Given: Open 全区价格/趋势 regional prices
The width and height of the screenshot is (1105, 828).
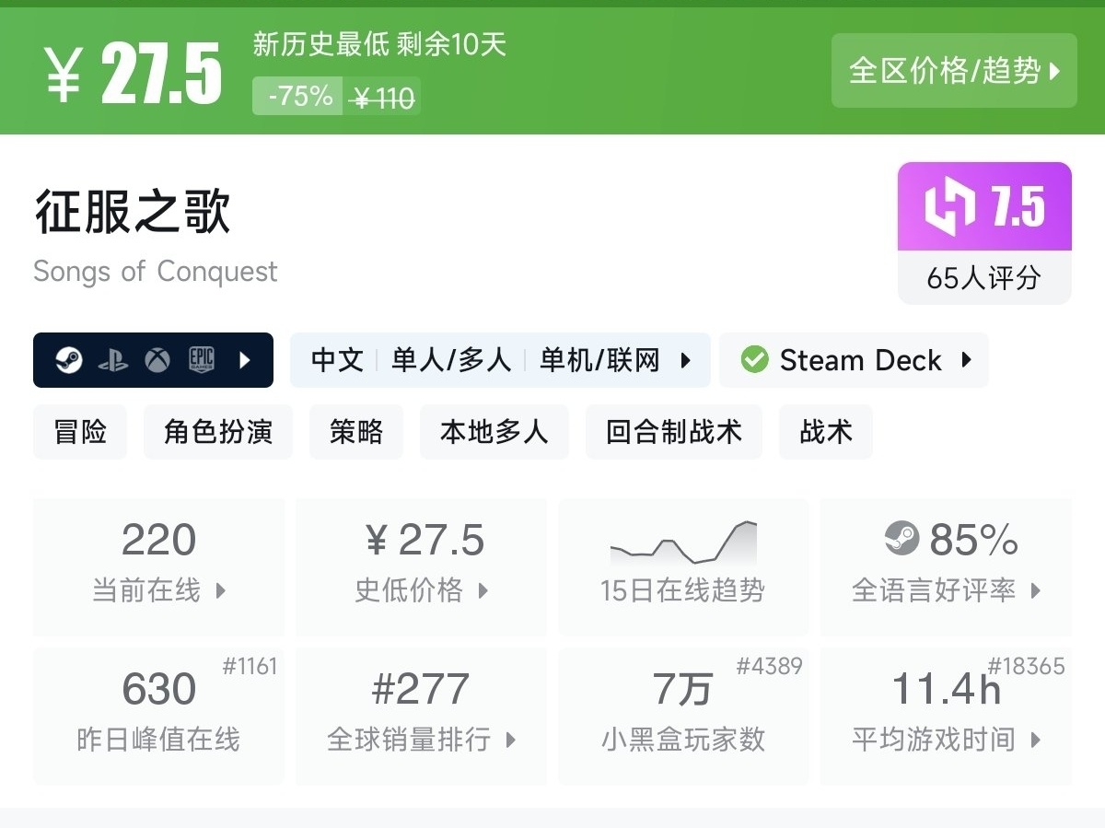Looking at the screenshot, I should [x=954, y=71].
